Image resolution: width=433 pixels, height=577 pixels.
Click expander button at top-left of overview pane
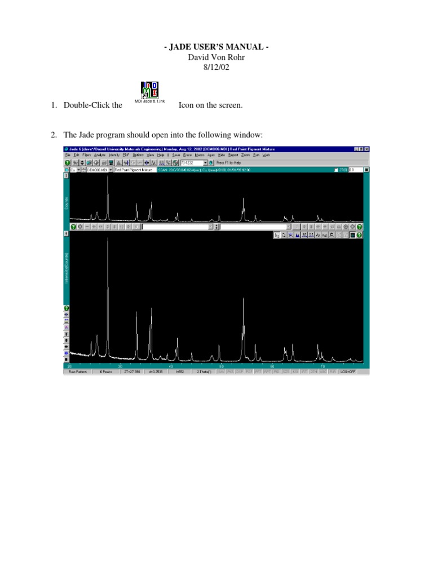coord(67,176)
